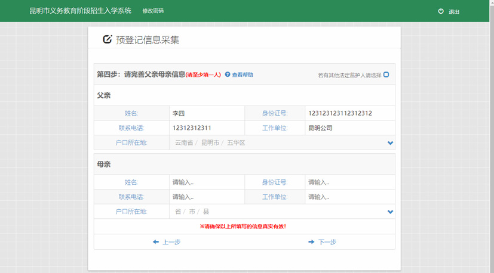Click the mother's 姓名 input field

[207, 182]
